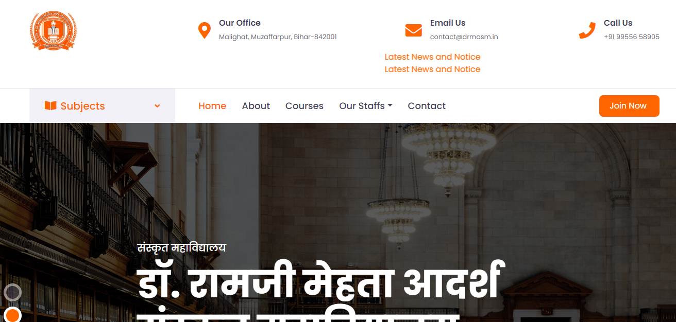Select the grey carousel slide indicator
Image resolution: width=676 pixels, height=322 pixels.
[12, 293]
